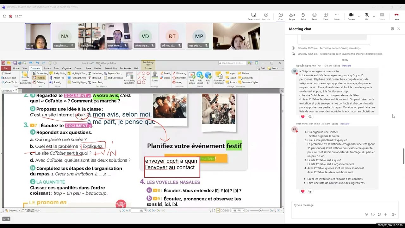Click the red Leave call button

[x=396, y=16]
